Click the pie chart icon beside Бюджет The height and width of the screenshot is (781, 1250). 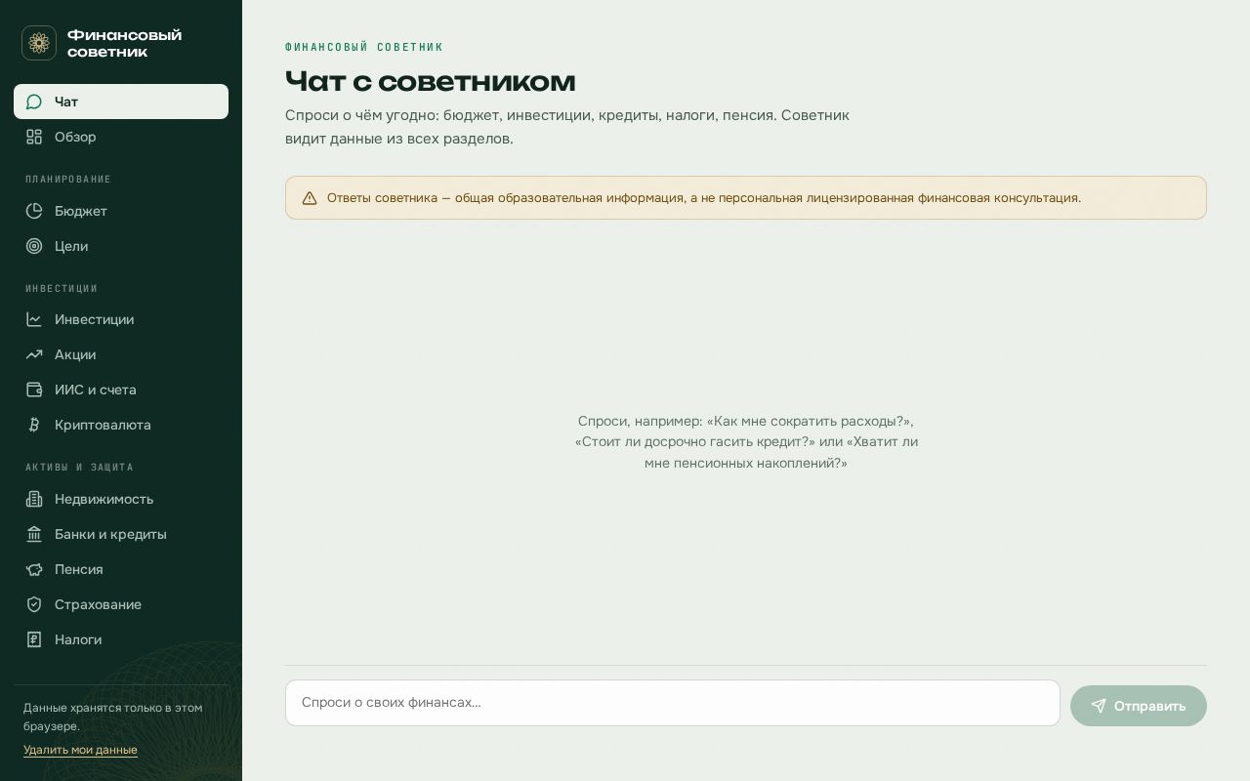coord(34,211)
